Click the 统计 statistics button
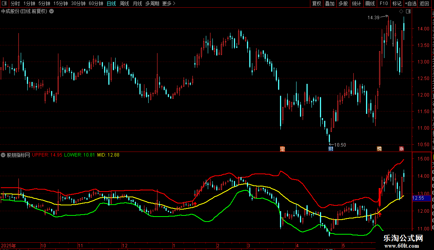The width and height of the screenshot is (434, 250). click(x=356, y=3)
